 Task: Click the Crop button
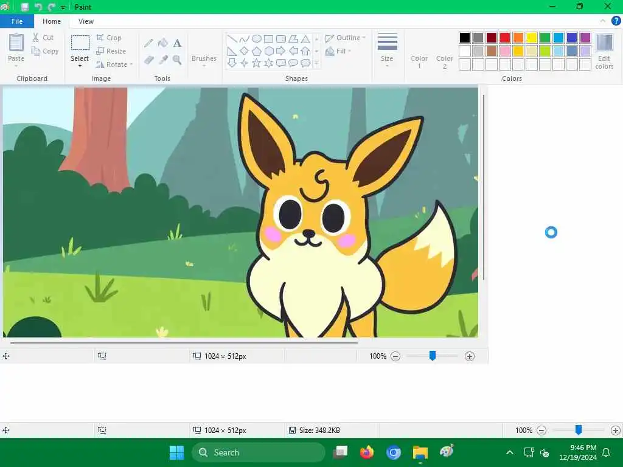click(x=109, y=38)
